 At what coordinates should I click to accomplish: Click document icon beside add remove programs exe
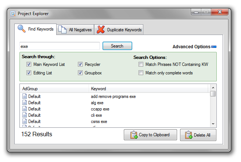point(25,96)
